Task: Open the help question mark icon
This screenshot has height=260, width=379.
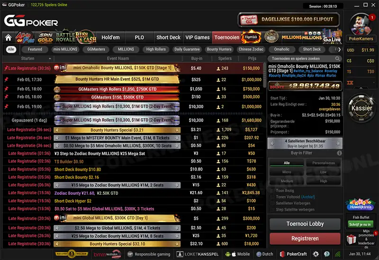Action: (327, 254)
